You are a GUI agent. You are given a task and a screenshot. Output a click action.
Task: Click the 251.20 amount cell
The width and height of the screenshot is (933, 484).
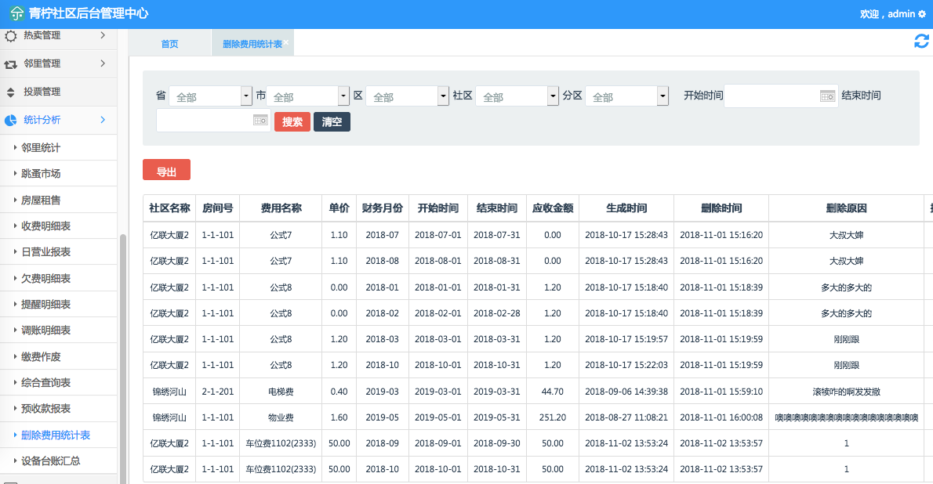(553, 417)
